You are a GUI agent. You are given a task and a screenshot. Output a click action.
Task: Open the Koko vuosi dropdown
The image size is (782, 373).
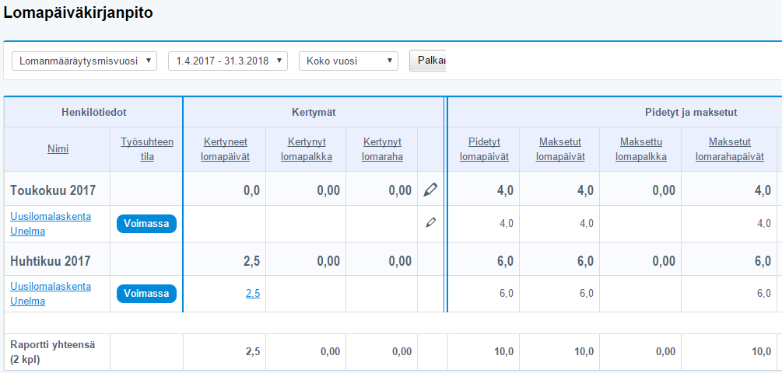coord(348,61)
